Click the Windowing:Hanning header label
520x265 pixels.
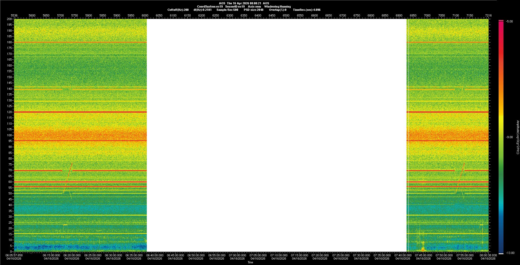277,6
